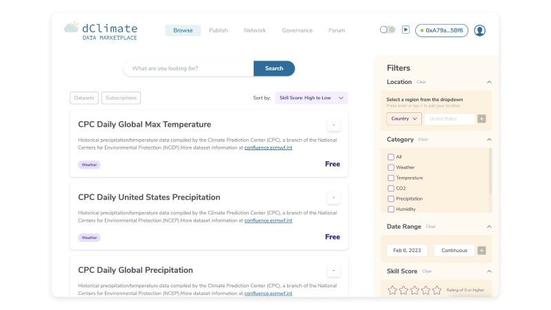Viewport: 551px width, 310px height.
Task: Switch to the Subscriptions tab
Action: [x=121, y=98]
